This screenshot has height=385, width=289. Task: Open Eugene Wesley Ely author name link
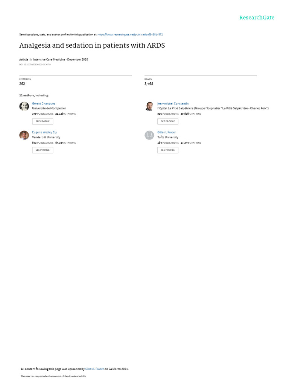pyautogui.click(x=44, y=132)
